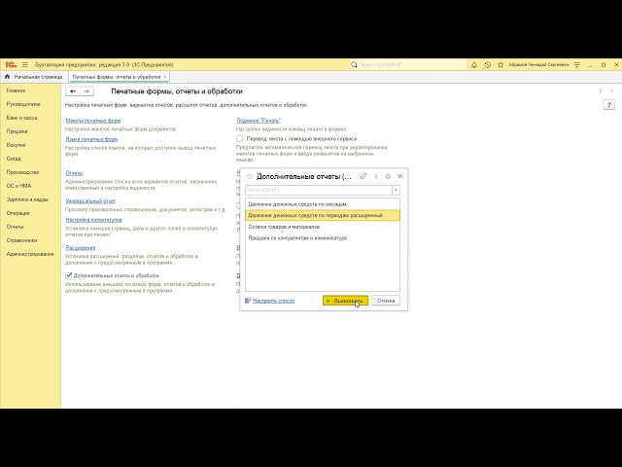622x467 pixels.
Task: Go forward with the right arrow button
Action: (86, 91)
